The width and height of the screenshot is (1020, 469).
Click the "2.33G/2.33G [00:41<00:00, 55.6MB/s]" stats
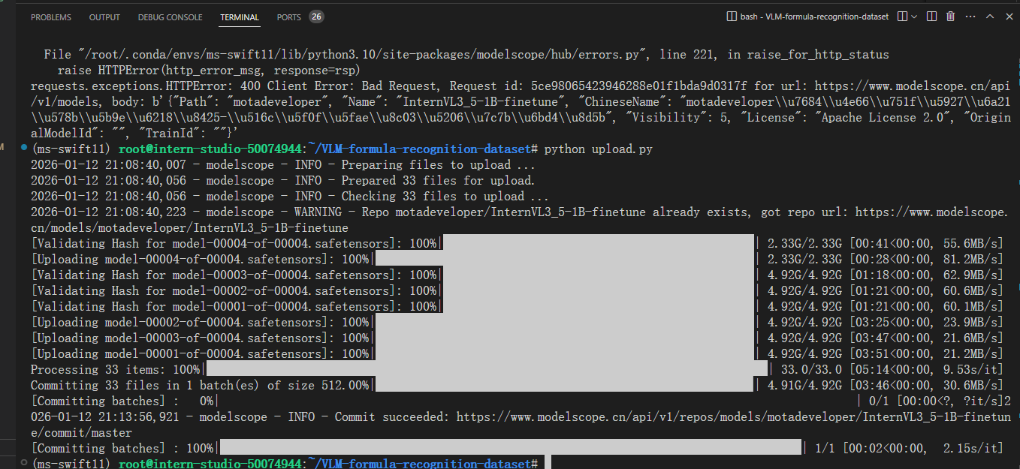click(x=885, y=243)
